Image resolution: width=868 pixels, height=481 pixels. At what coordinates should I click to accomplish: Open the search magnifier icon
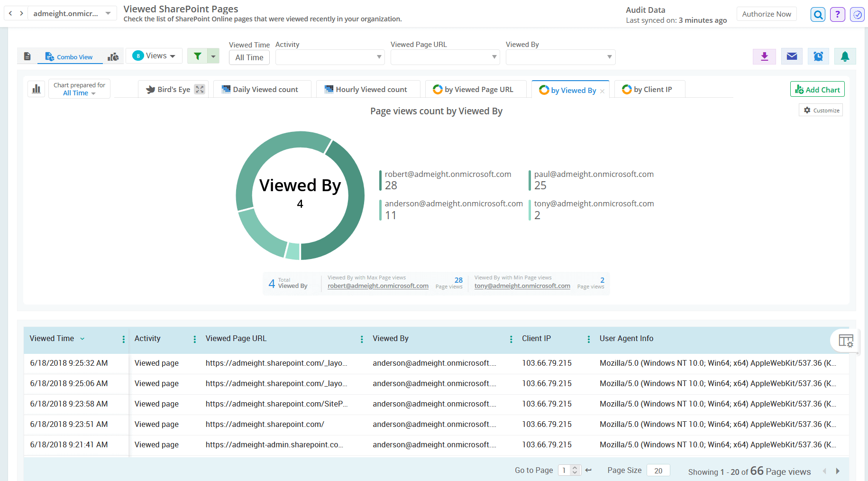817,14
